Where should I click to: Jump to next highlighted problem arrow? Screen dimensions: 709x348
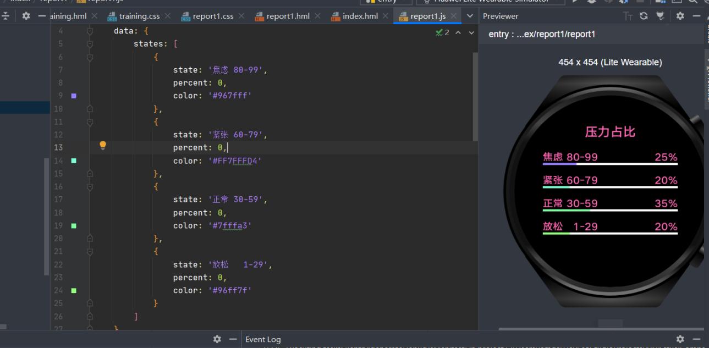coord(471,33)
